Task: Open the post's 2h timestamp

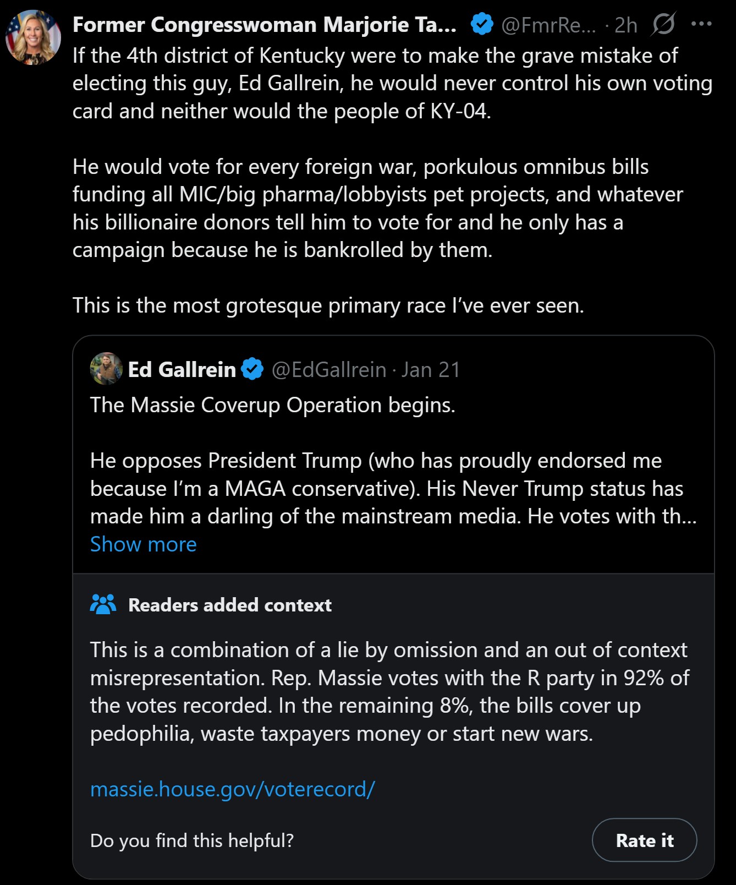Action: click(625, 25)
